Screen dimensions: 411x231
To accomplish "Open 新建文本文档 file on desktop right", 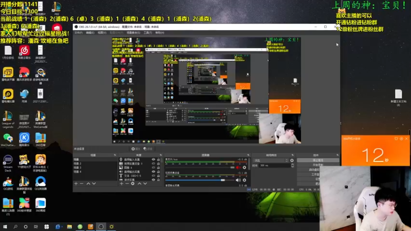I will coord(399,94).
